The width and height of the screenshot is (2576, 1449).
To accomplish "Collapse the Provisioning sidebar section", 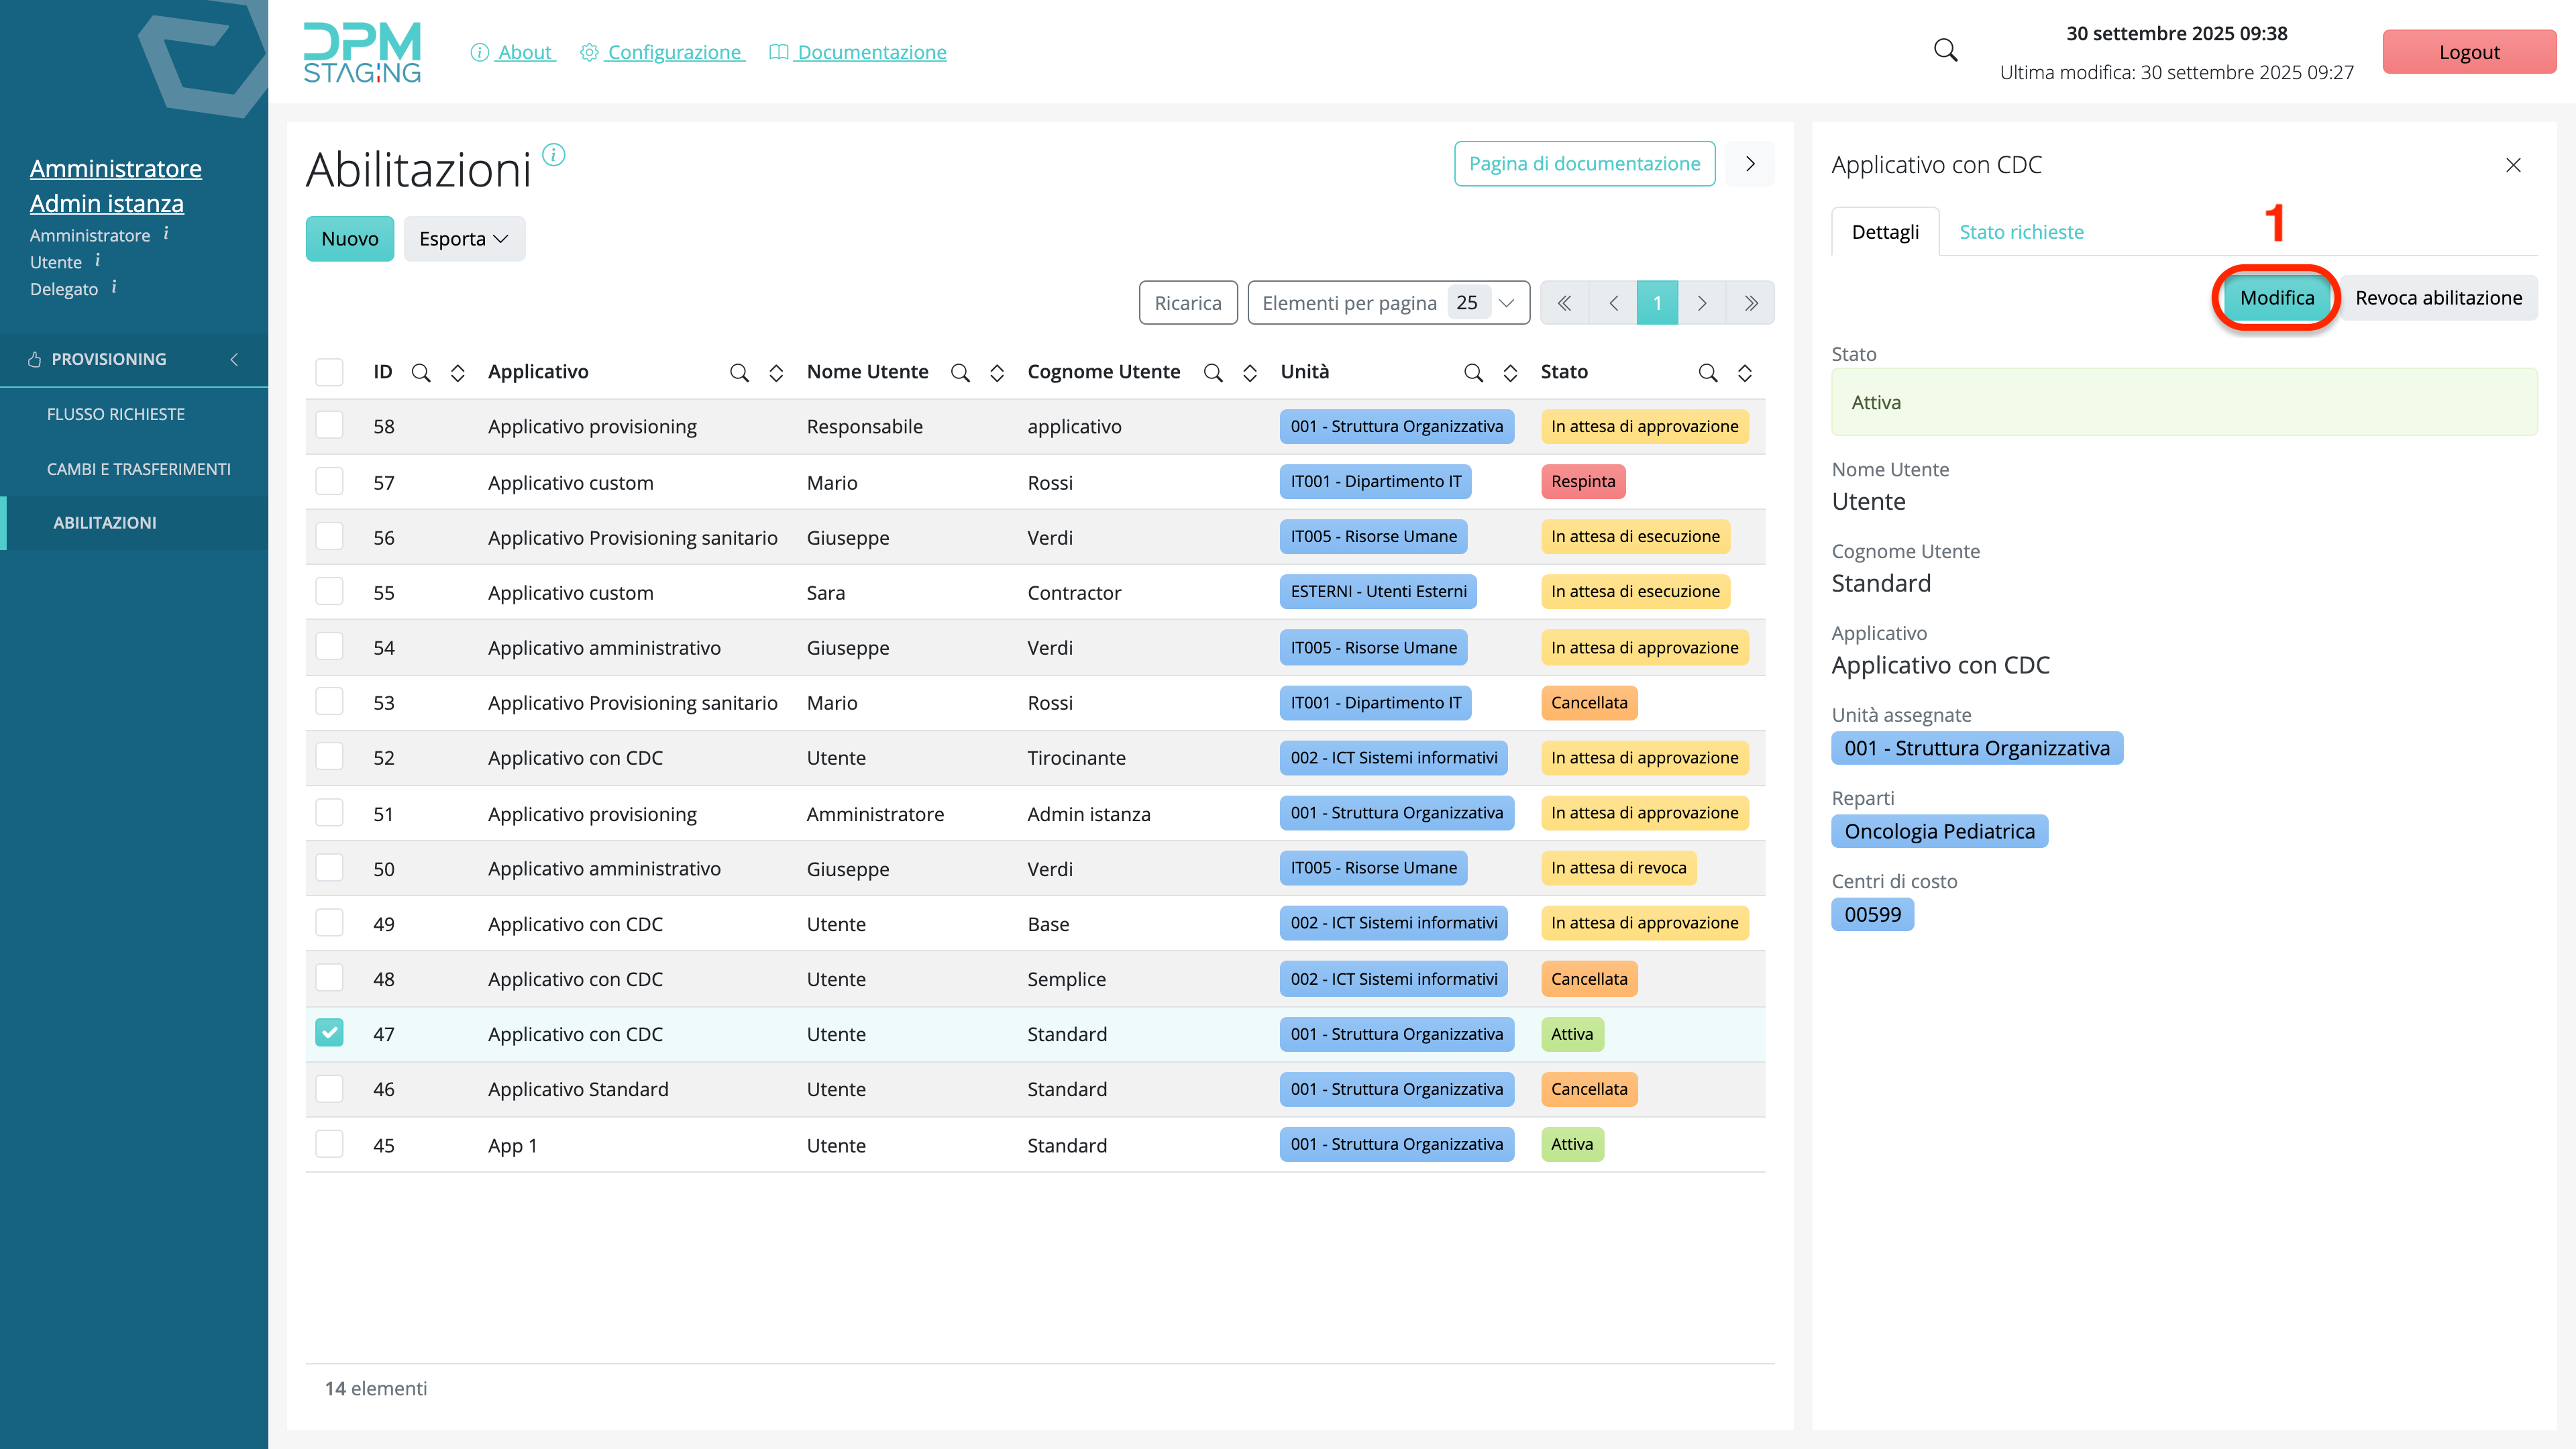I will tap(233, 359).
